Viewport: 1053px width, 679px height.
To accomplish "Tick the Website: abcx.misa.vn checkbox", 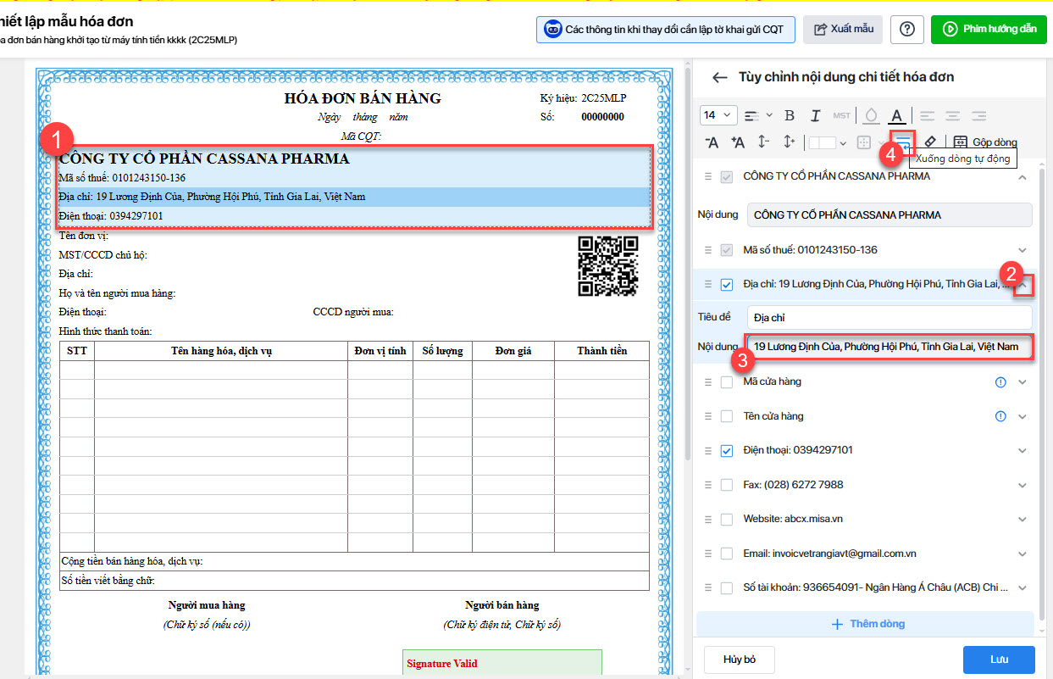I will 727,519.
